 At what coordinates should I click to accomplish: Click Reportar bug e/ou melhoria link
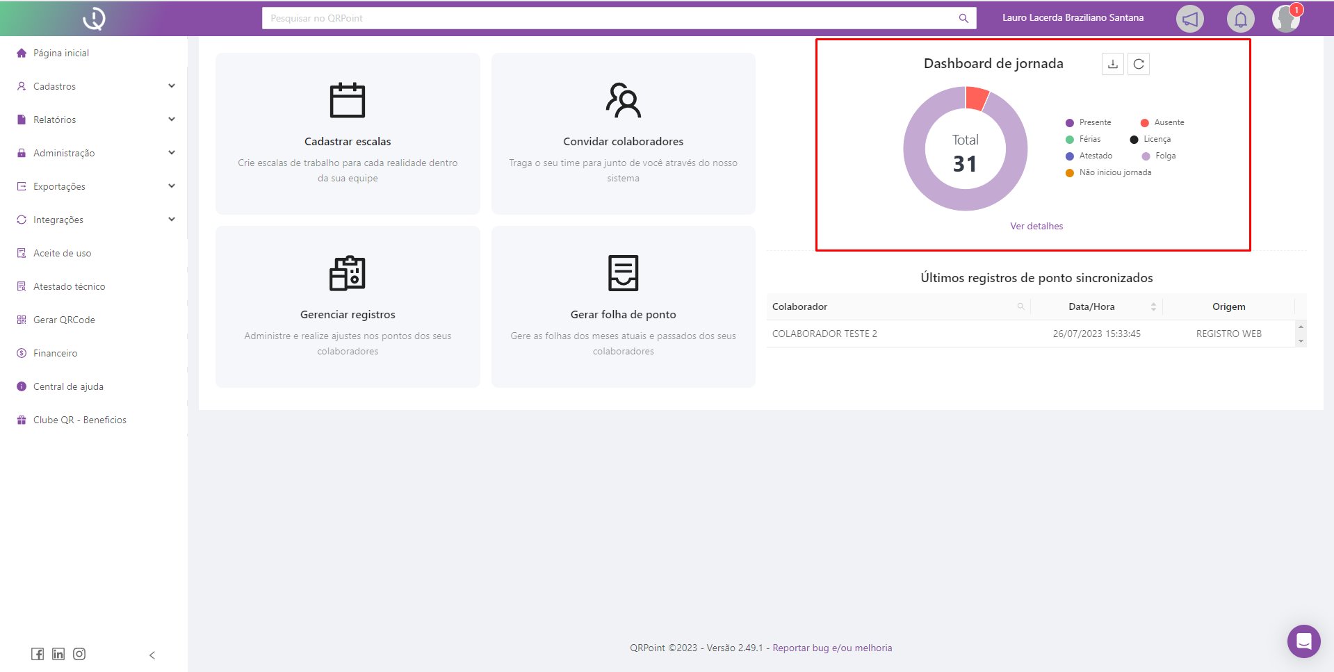(x=832, y=648)
